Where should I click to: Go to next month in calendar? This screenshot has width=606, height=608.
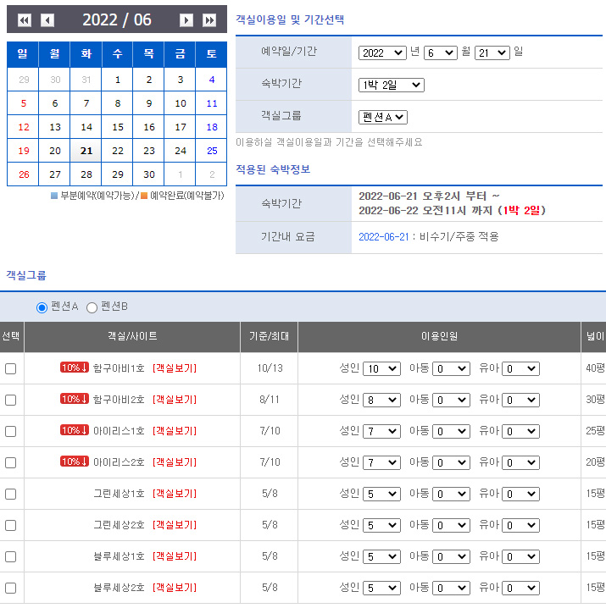[x=186, y=20]
